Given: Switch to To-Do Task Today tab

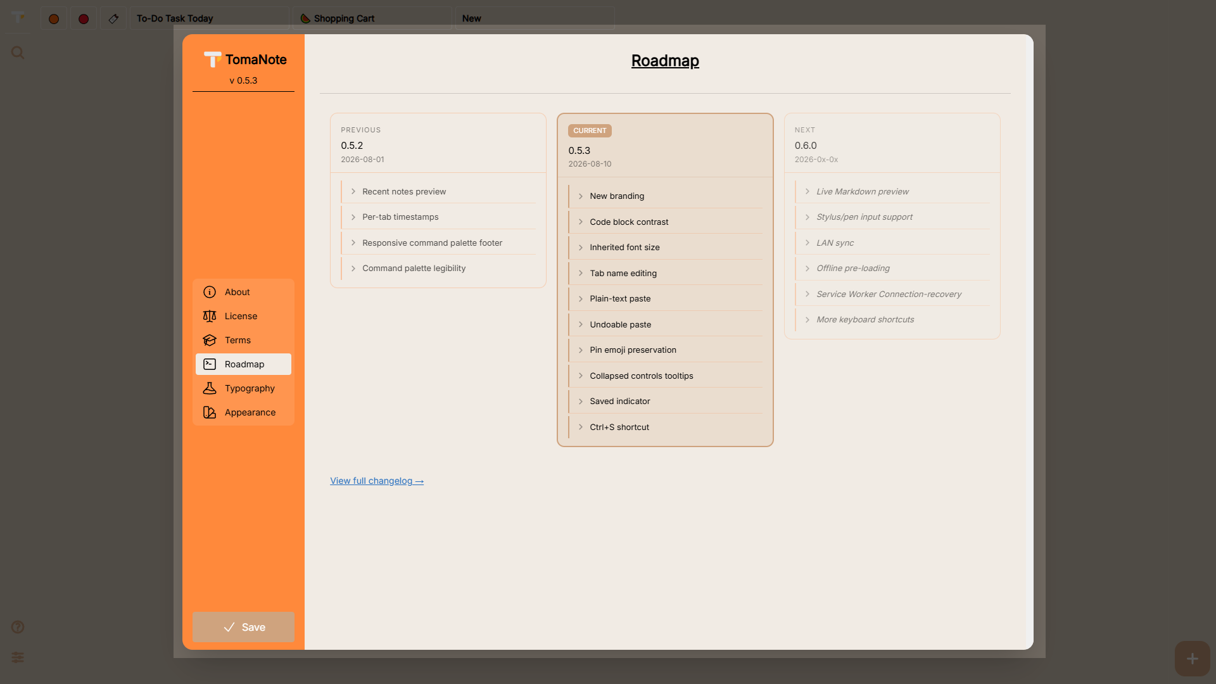Looking at the screenshot, I should click(x=210, y=18).
